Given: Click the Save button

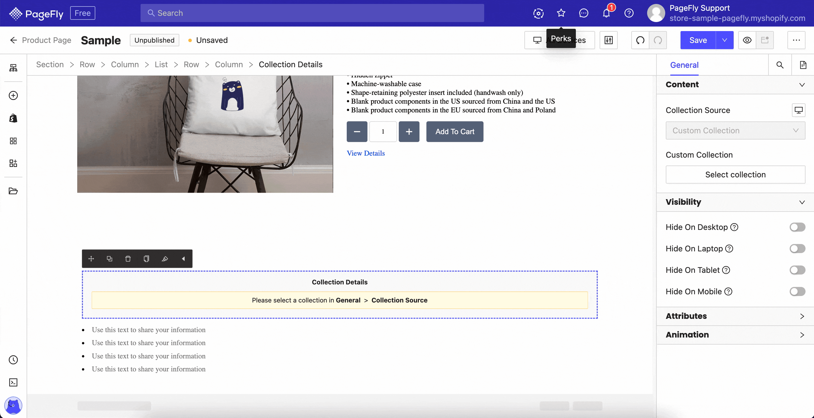Looking at the screenshot, I should pyautogui.click(x=698, y=40).
